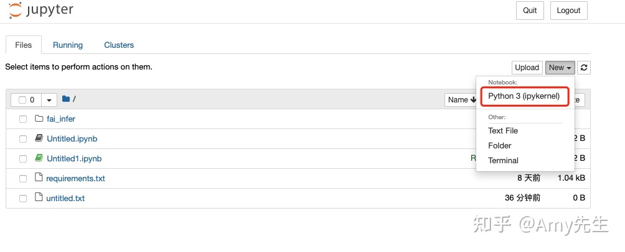The height and width of the screenshot is (252, 625).
Task: Check the fai_infer folder checkbox
Action: pos(23,119)
